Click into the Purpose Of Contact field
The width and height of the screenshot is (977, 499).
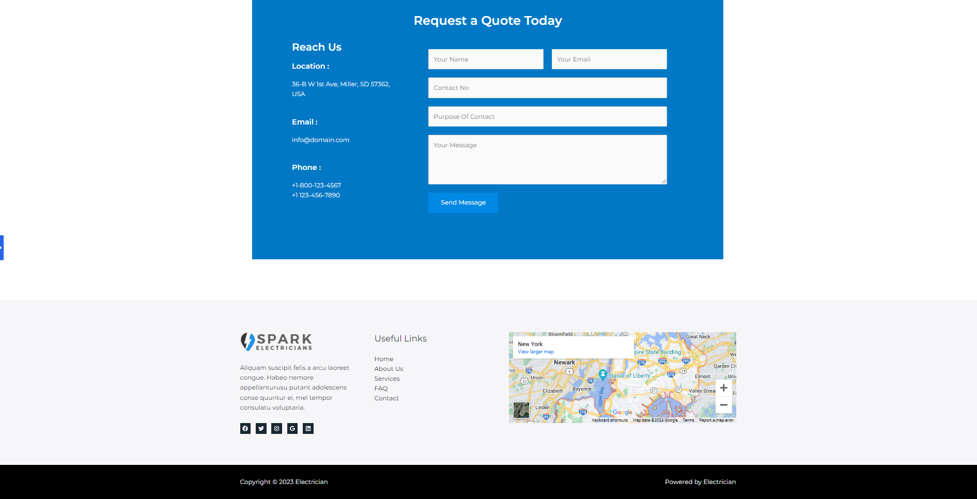(x=547, y=117)
